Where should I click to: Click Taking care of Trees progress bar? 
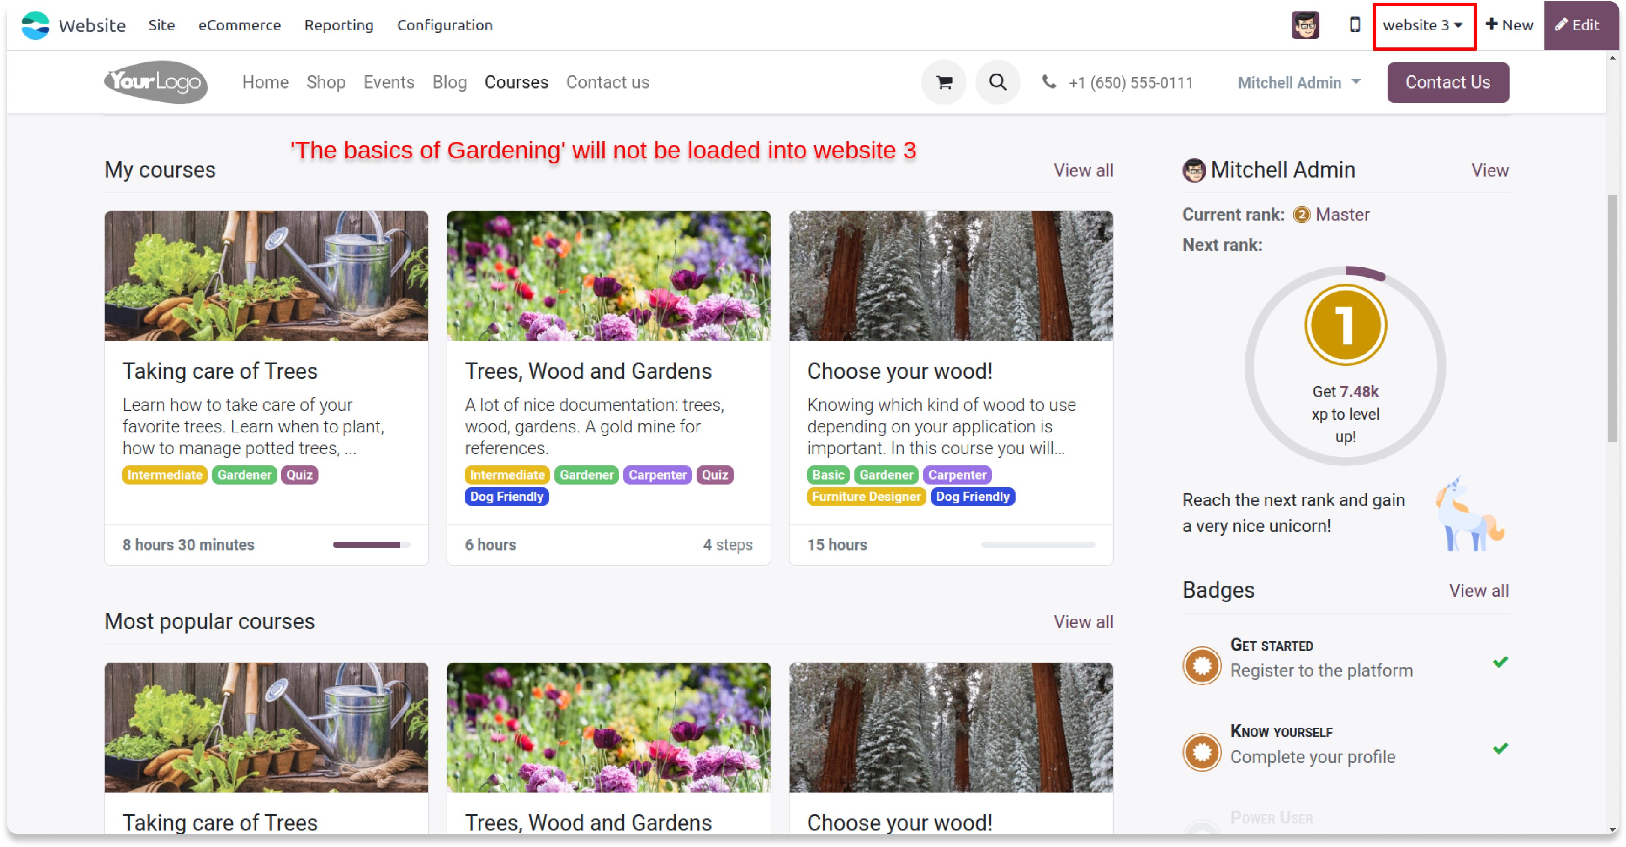tap(371, 544)
